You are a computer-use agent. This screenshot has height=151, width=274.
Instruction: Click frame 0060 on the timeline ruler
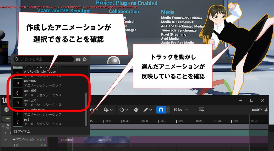tap(145, 121)
